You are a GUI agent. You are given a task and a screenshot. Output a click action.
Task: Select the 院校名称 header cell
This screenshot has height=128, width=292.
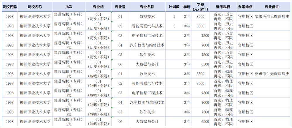point(35,6)
